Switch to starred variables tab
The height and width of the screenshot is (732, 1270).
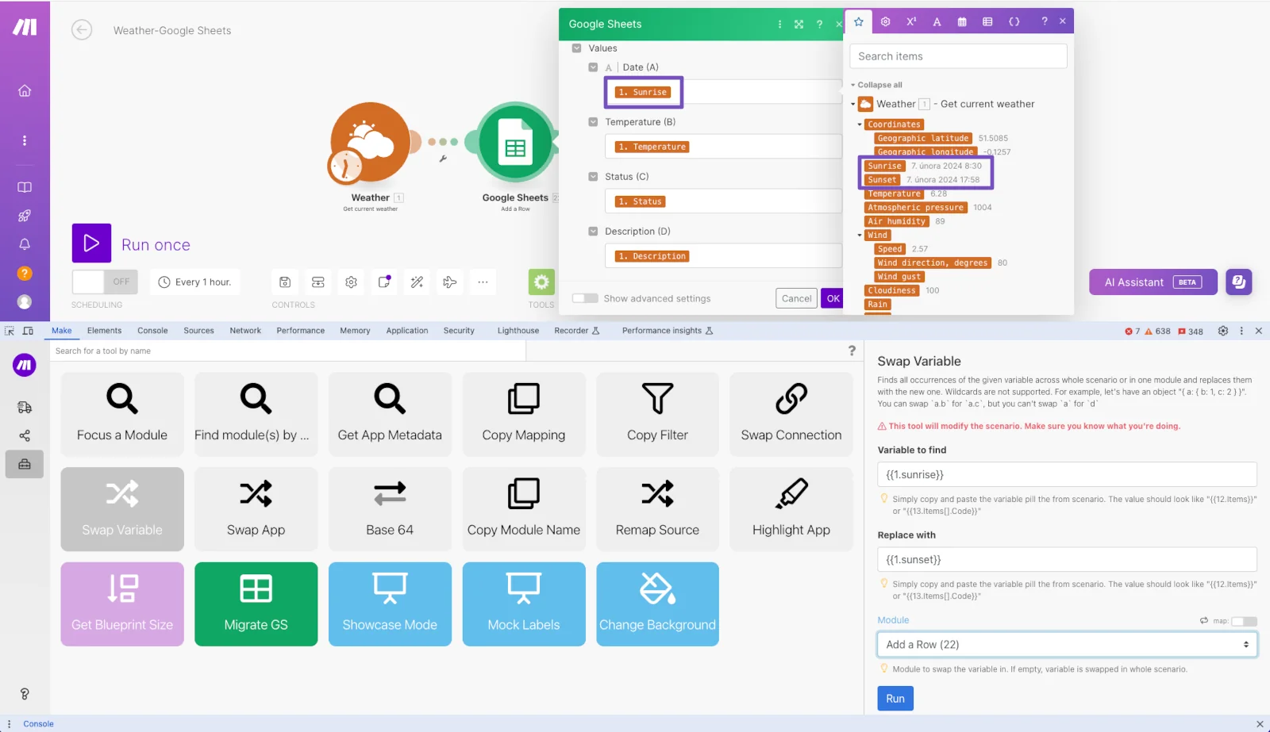858,21
